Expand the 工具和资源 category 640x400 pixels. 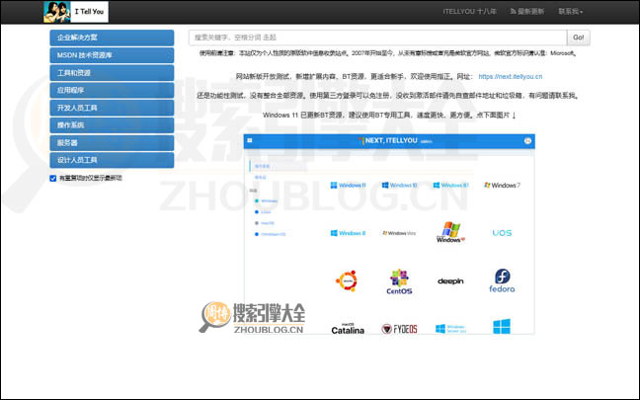coord(112,73)
